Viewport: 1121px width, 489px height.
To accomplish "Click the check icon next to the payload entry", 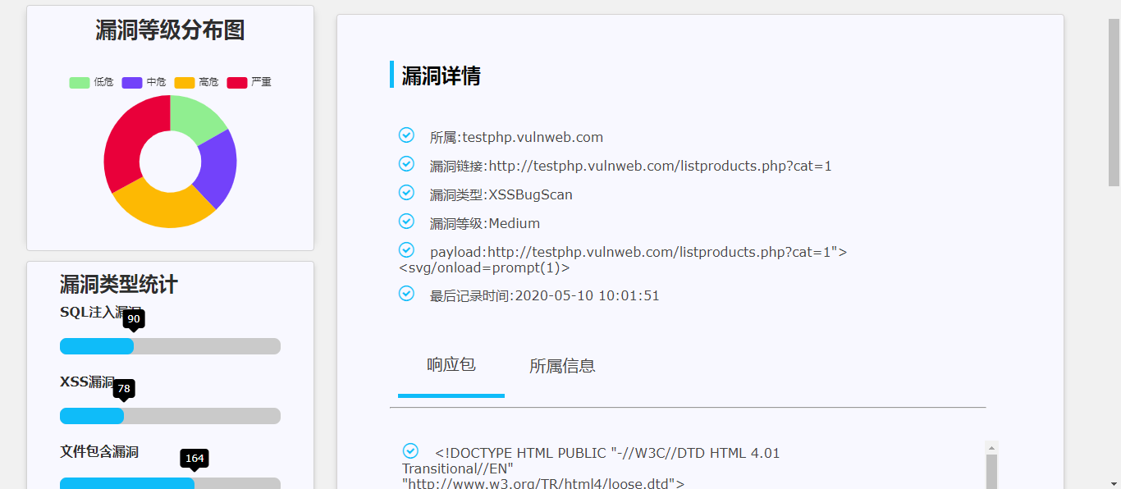I will (406, 249).
